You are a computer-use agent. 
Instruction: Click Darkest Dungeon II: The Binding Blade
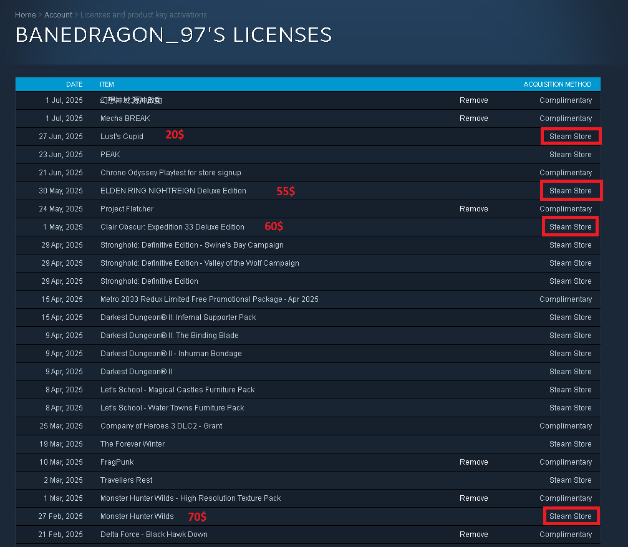[x=170, y=335]
